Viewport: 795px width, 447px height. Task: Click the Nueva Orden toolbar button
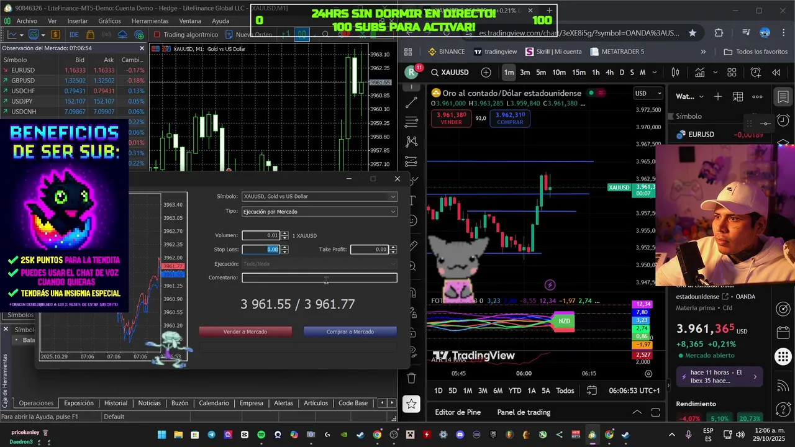click(248, 35)
